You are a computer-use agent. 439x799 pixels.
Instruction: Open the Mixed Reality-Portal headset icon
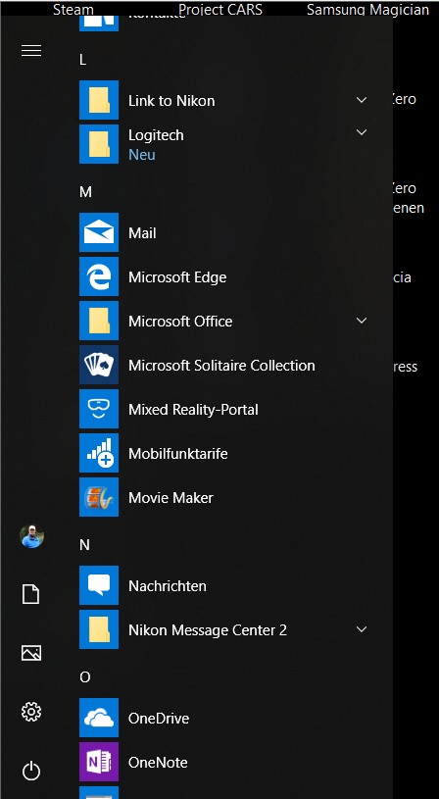(99, 409)
